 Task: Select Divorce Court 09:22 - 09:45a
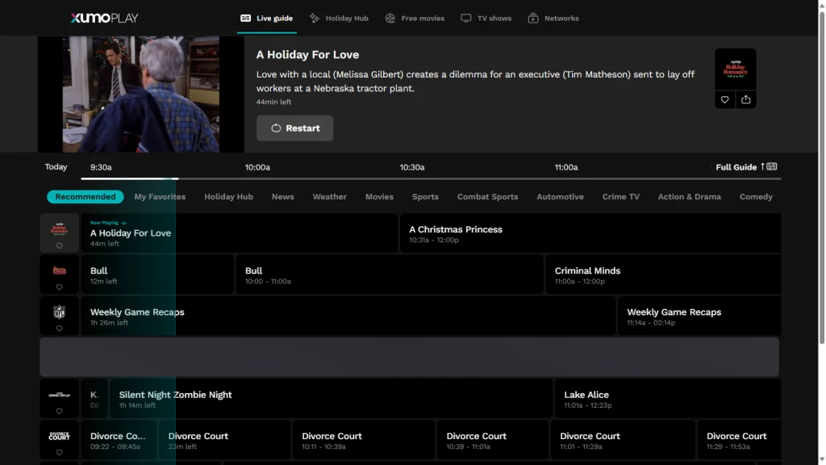click(119, 440)
